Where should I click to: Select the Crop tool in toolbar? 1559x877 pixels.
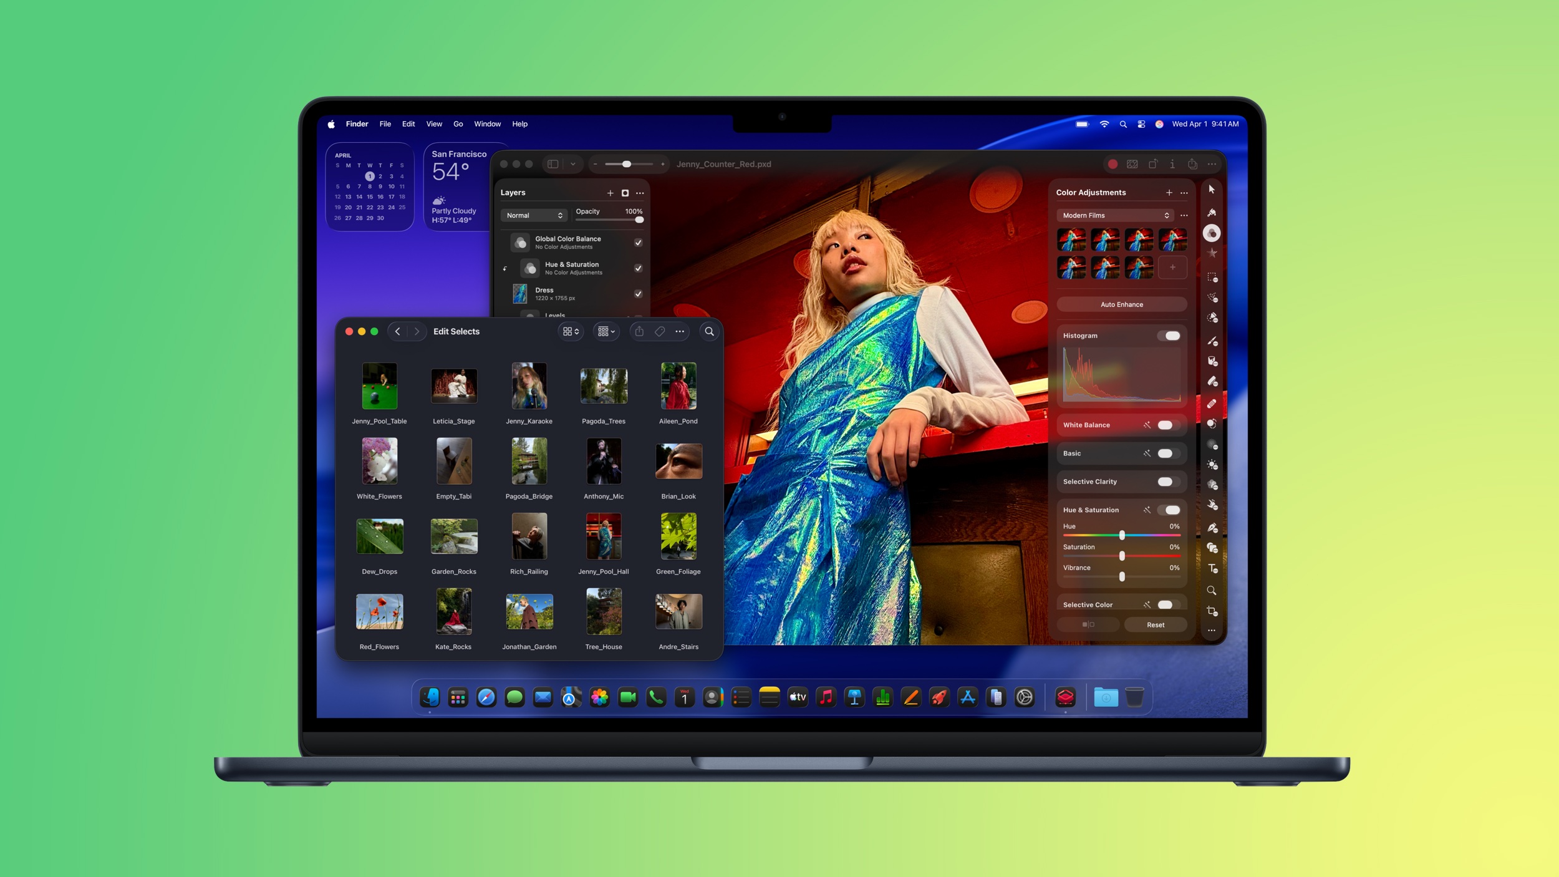1212,611
